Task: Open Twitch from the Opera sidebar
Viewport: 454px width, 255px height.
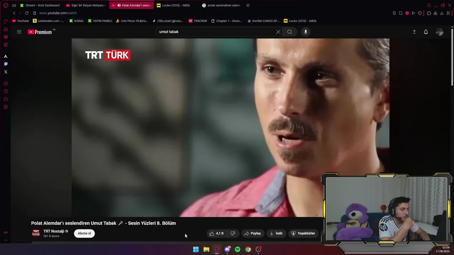Action: [6, 64]
